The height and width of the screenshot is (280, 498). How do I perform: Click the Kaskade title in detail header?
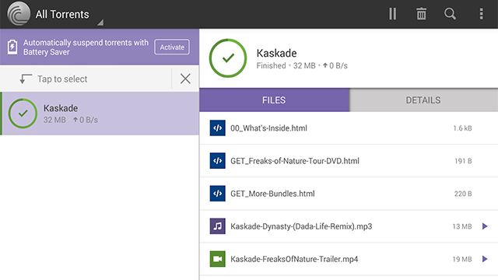[x=277, y=53]
